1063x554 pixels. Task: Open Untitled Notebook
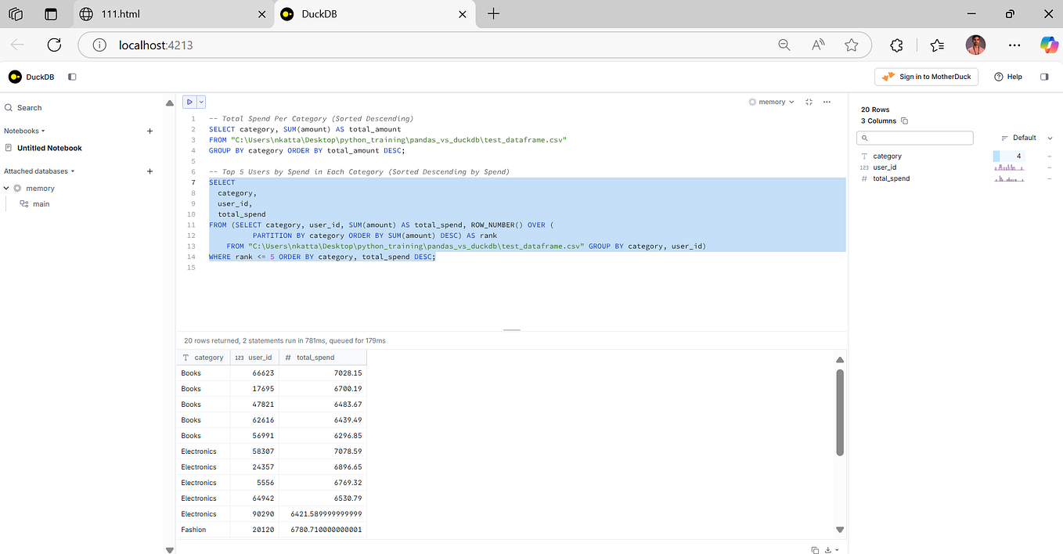pos(49,147)
